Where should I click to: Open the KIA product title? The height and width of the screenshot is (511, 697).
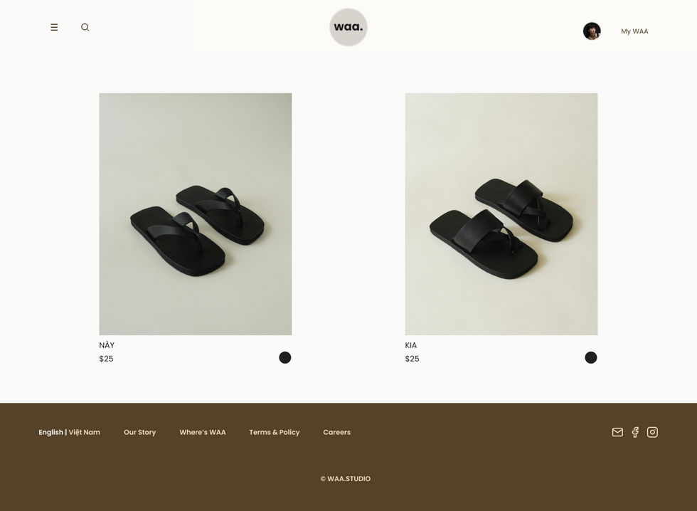[411, 345]
